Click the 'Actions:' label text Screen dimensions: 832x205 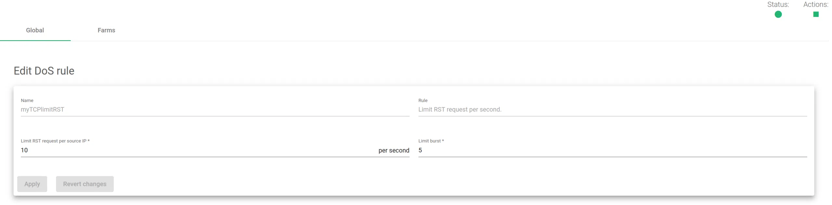pos(815,5)
